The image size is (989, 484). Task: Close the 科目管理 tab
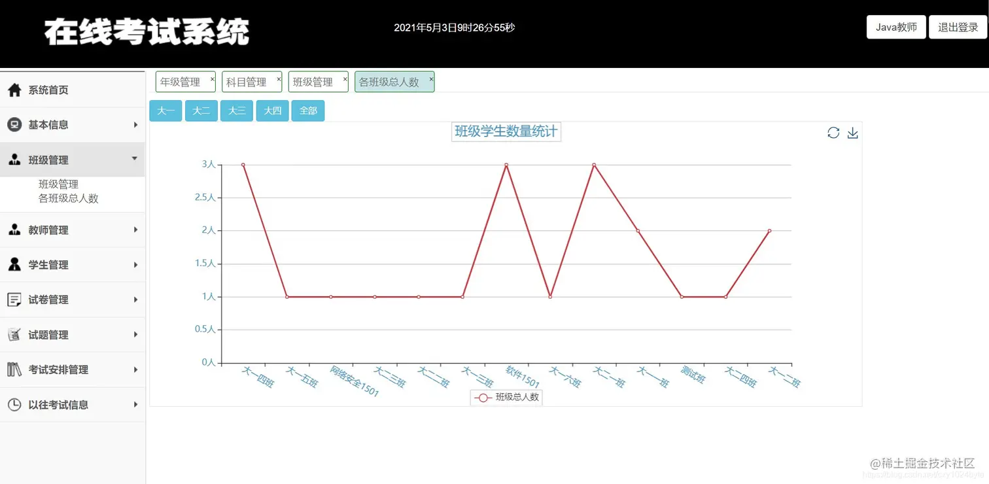tap(279, 78)
